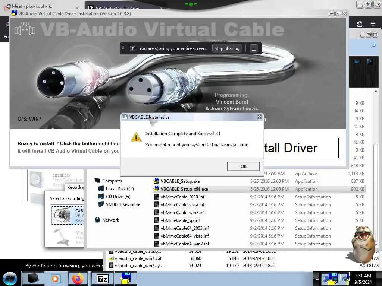Select vbMmeCable_vista.inf file
The height and width of the screenshot is (286, 382).
258,204
